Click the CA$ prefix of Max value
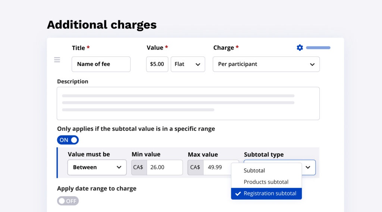Screen dimensions: 382x212 195,167
